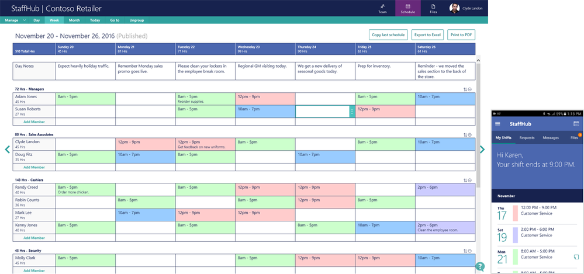Screen dimensions: 584x274
Task: Select Adam Jones Wednesday 12pm - 9pm shift
Action: tap(265, 99)
